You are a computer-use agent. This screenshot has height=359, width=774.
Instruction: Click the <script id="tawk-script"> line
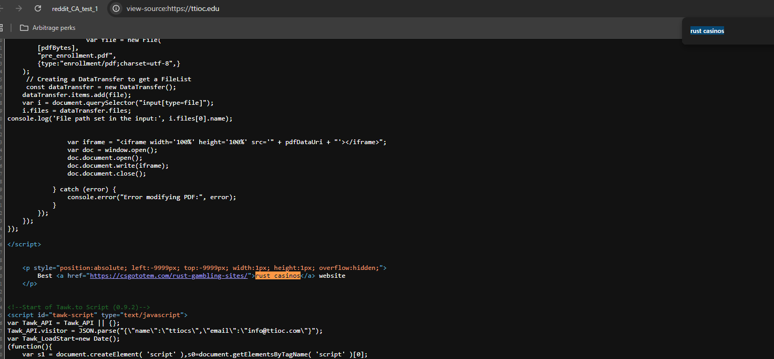tap(97, 315)
